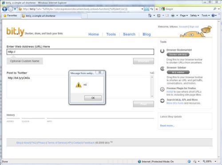
Task: Go to the Home navigation link
Action: (94, 34)
